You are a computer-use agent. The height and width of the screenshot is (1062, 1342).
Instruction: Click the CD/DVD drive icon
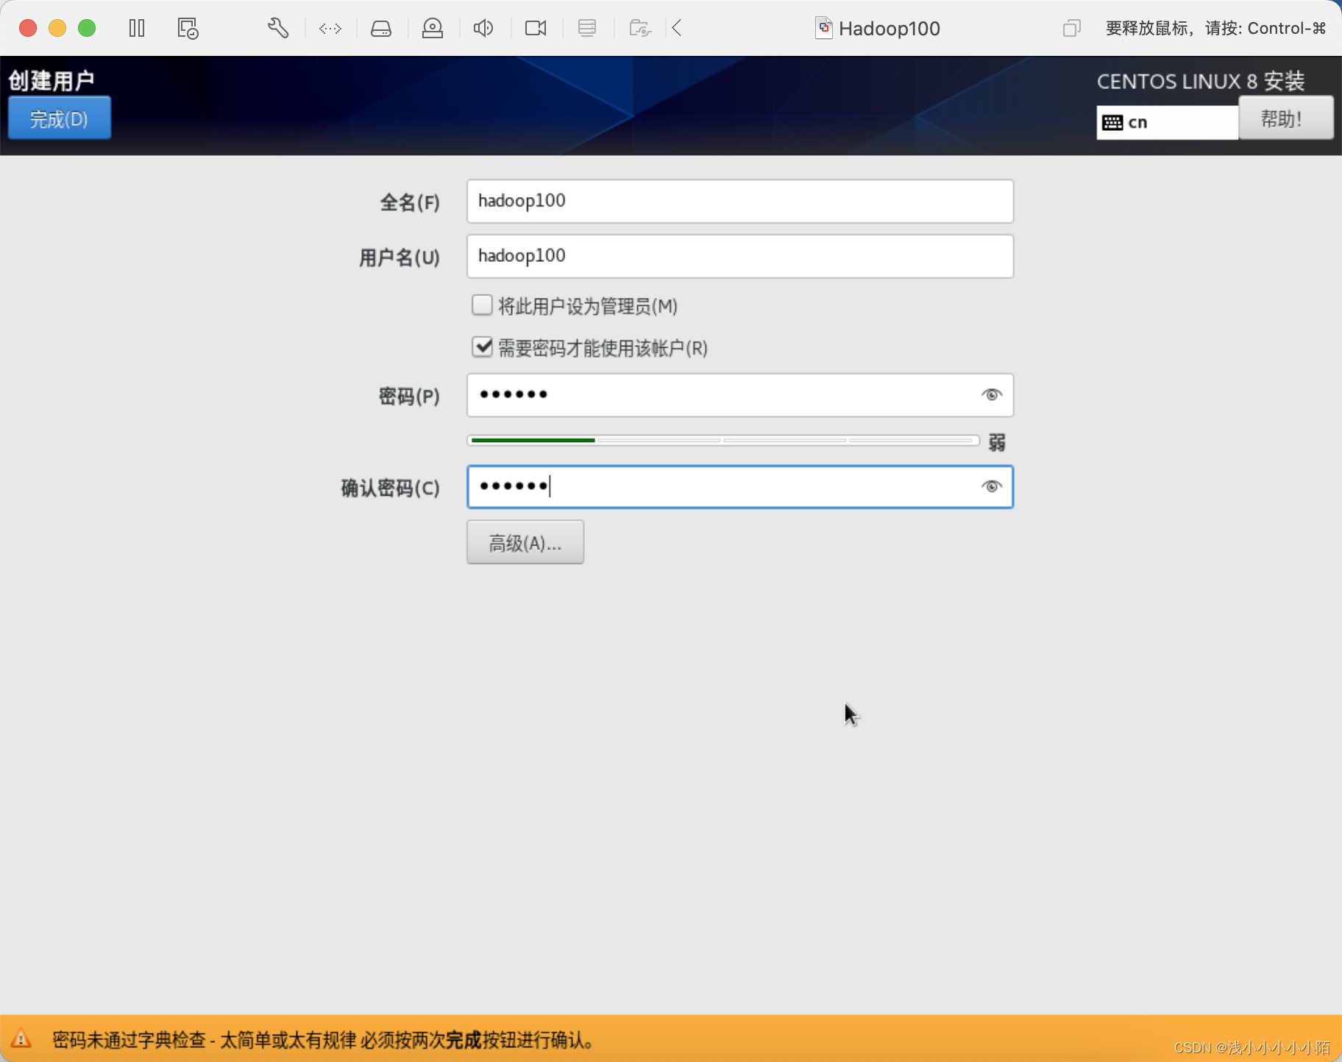coord(433,29)
